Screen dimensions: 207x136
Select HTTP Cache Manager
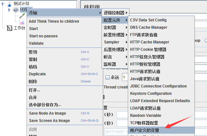point(161,42)
